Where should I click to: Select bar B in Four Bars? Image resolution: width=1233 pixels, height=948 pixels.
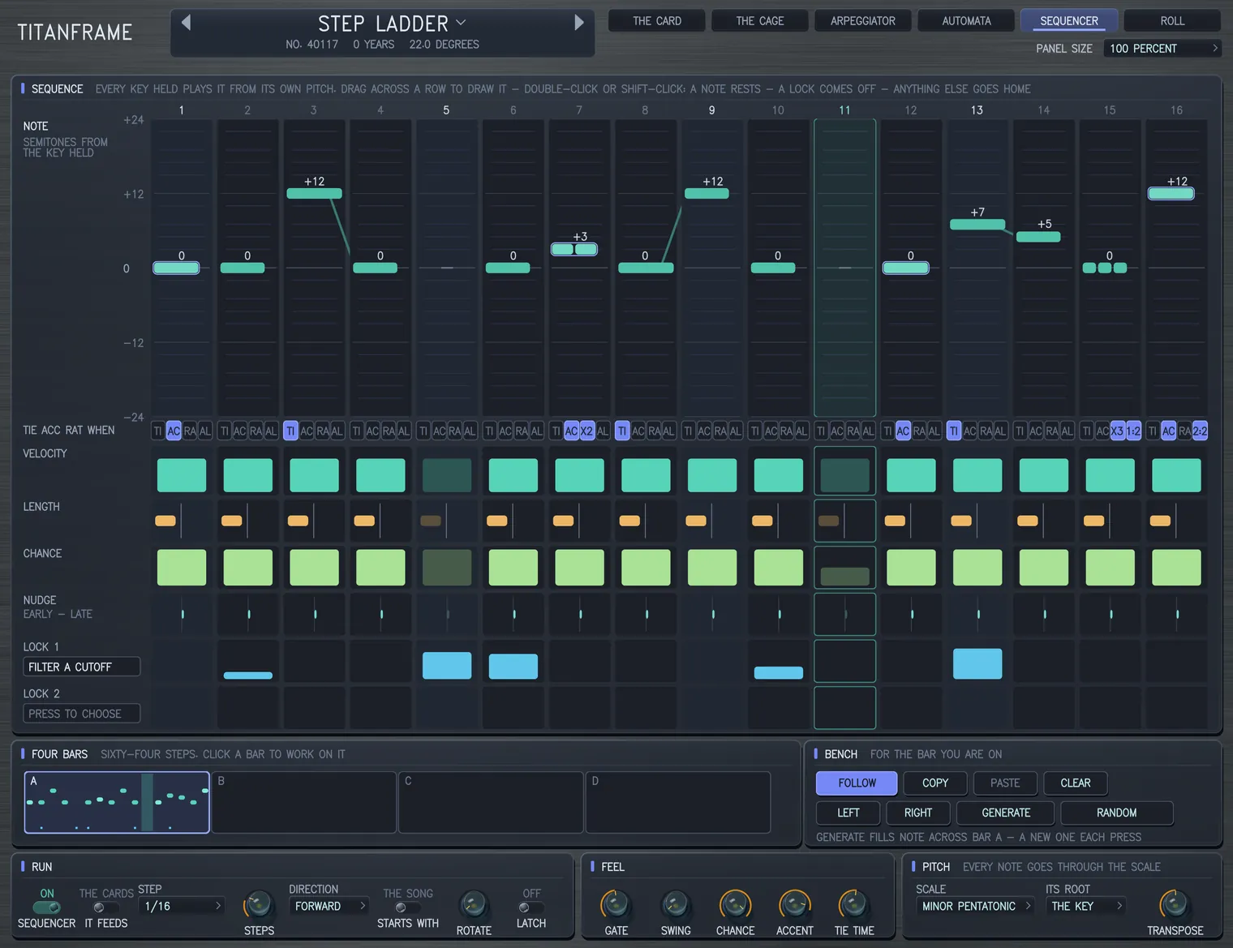click(x=304, y=802)
